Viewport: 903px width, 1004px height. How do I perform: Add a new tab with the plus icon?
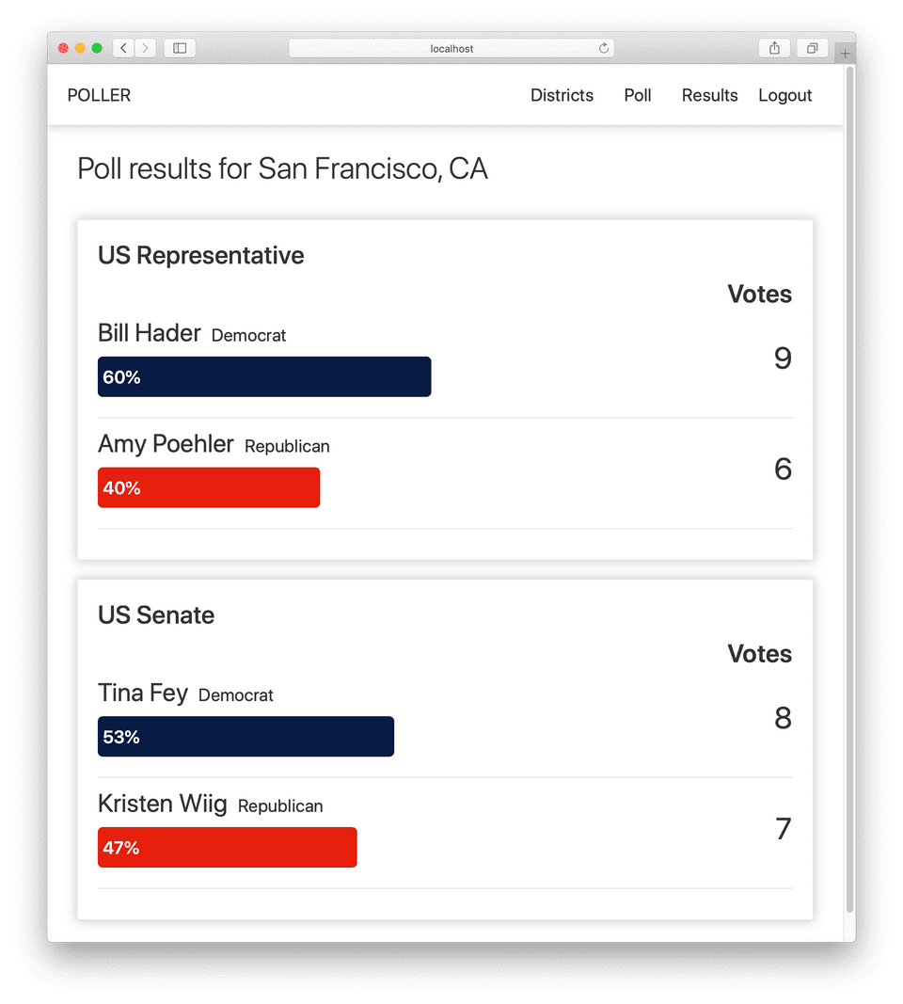pos(845,53)
